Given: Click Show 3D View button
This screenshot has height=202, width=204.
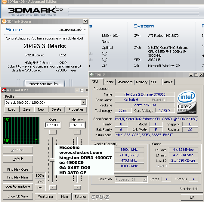Looking at the screenshot, I should click(18, 196).
